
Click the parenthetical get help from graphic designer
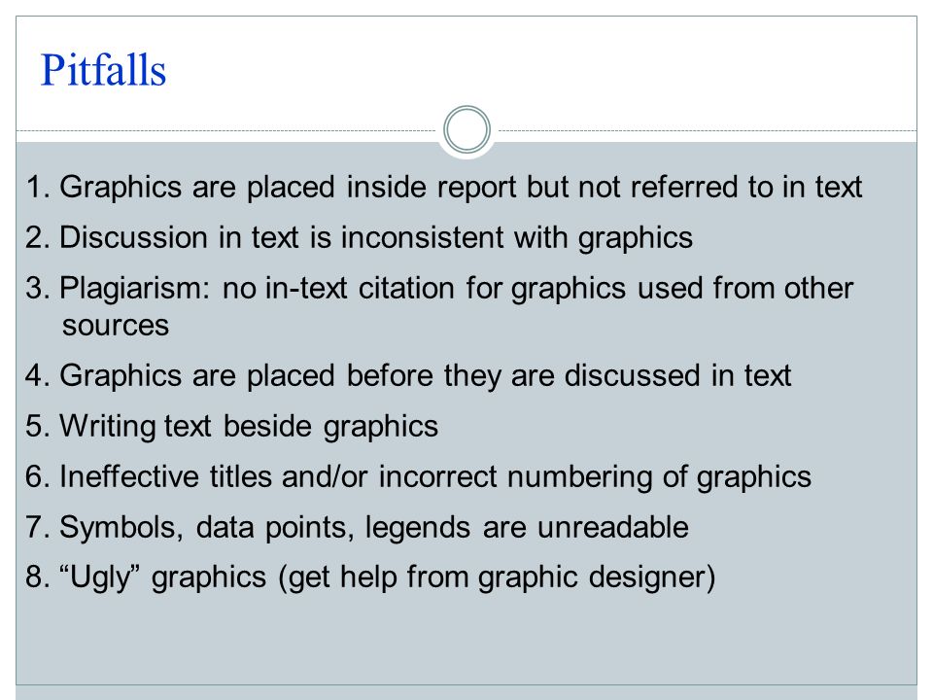coord(497,577)
